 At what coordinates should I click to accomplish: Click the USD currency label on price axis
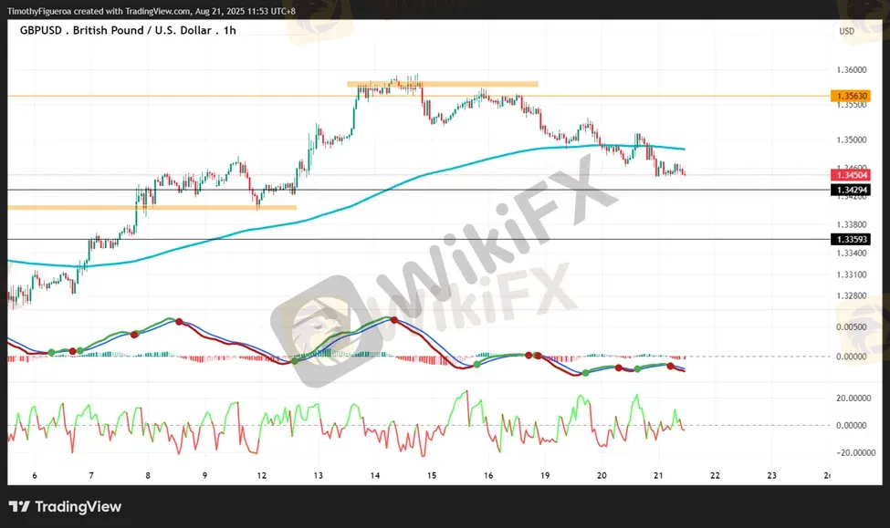pos(845,31)
